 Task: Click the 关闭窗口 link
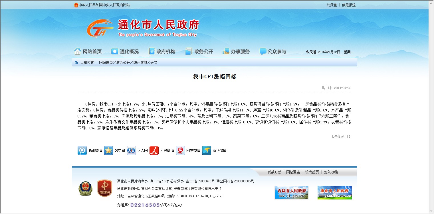coord(341,136)
